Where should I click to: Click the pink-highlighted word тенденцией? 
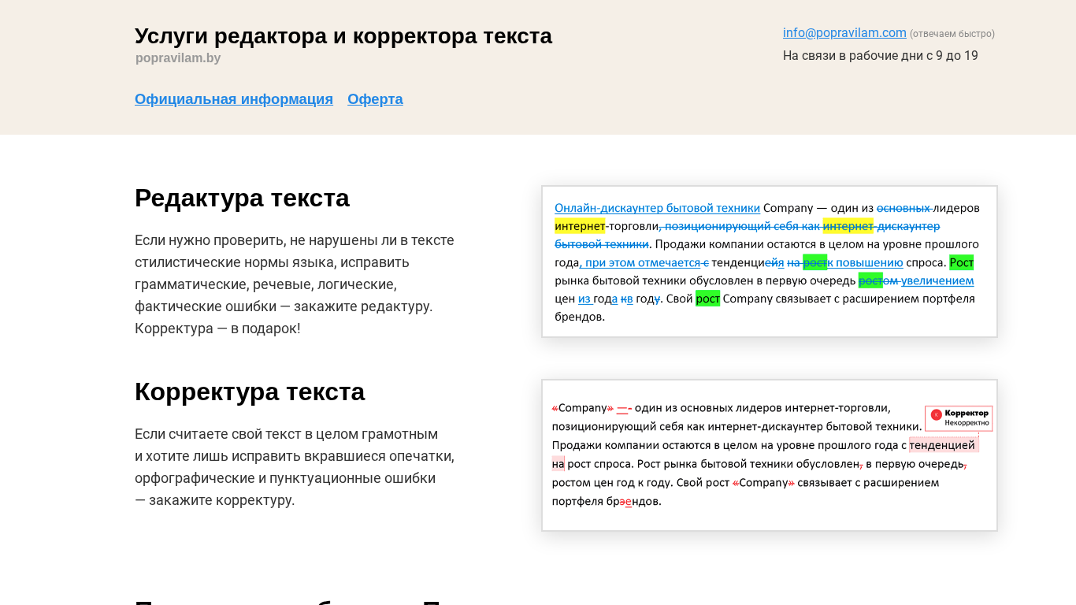point(942,445)
